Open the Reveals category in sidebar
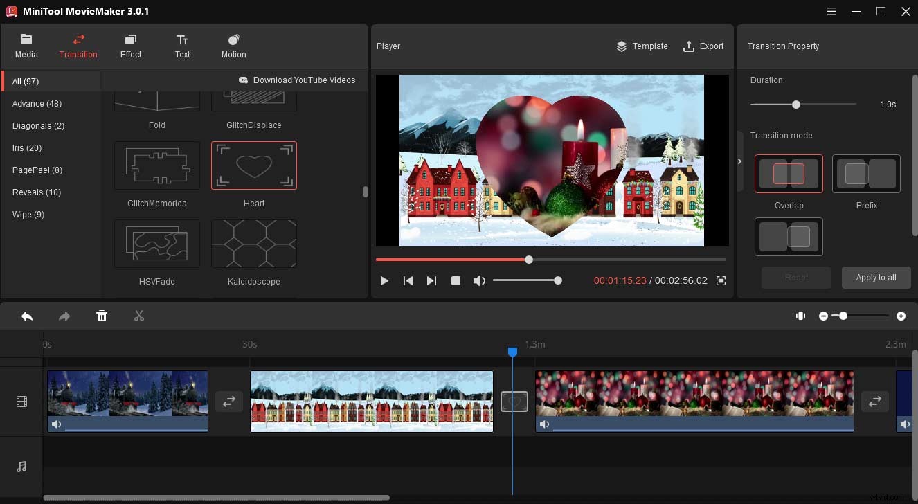Image resolution: width=918 pixels, height=504 pixels. (36, 192)
